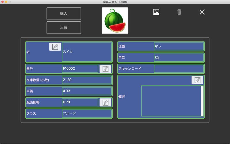Select the 単価 field showing 4.33
Viewport: 230px width, 144px height.
[x=87, y=91]
